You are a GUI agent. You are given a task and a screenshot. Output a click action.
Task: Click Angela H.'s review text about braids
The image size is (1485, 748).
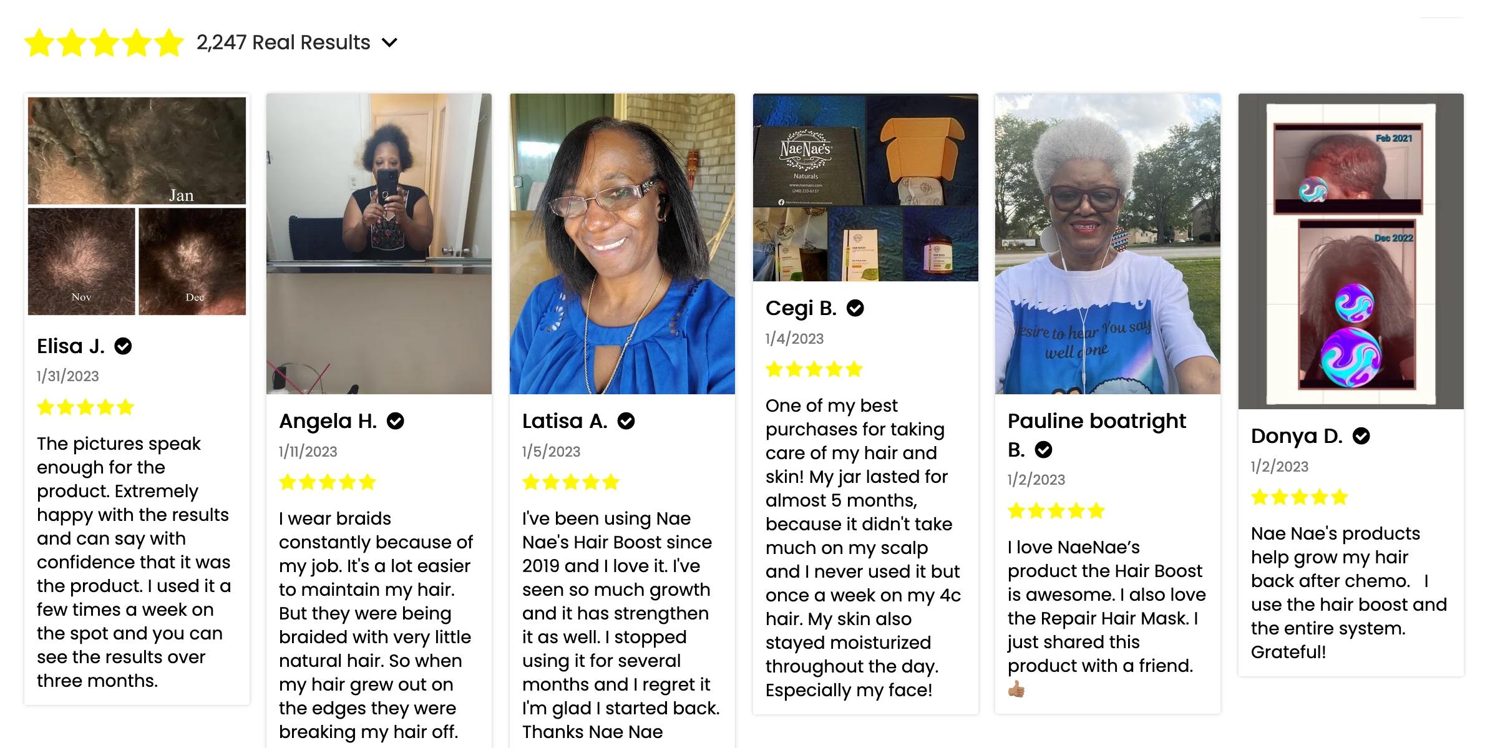(x=376, y=625)
